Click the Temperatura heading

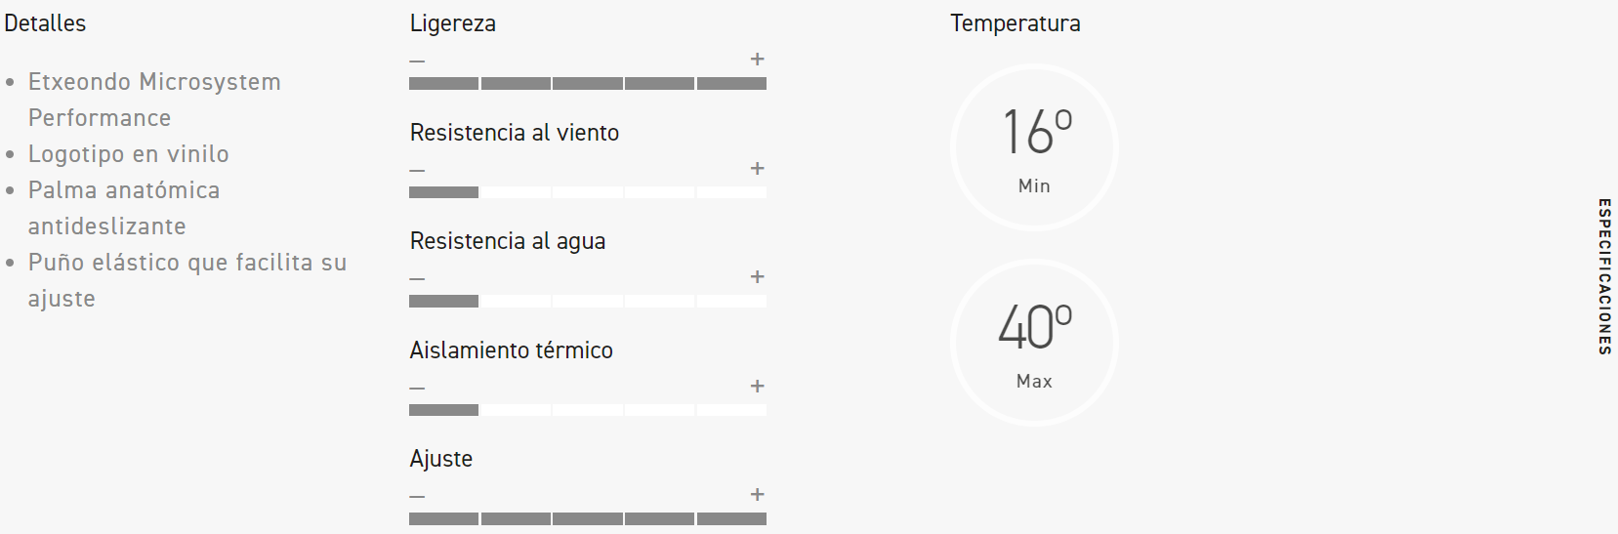(x=1015, y=23)
